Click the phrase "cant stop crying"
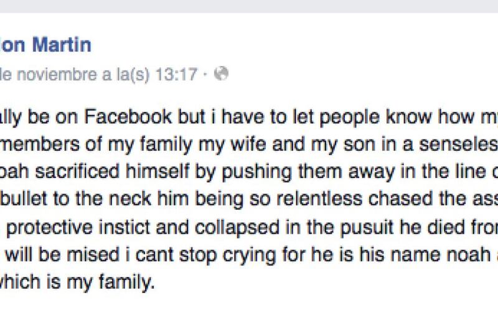Screen dimensions: 498x313 click(206, 256)
